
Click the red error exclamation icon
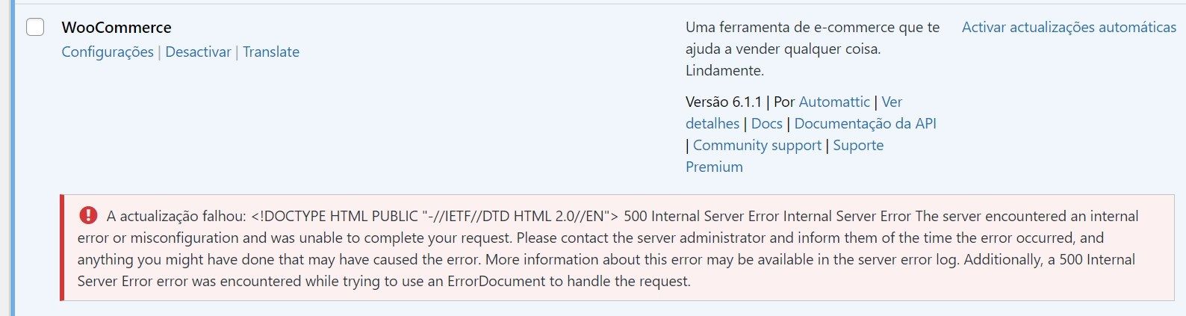[87, 215]
